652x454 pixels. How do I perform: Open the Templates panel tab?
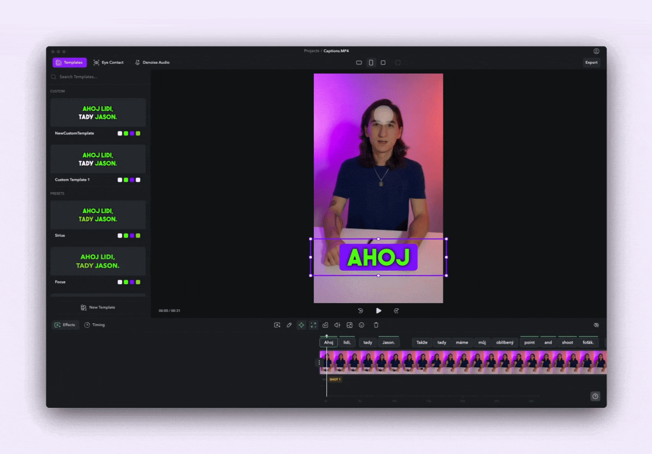tap(69, 63)
